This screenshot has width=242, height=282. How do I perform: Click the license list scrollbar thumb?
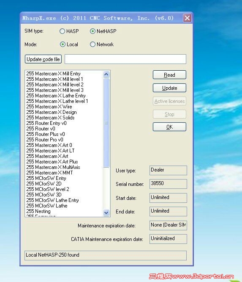(106, 123)
